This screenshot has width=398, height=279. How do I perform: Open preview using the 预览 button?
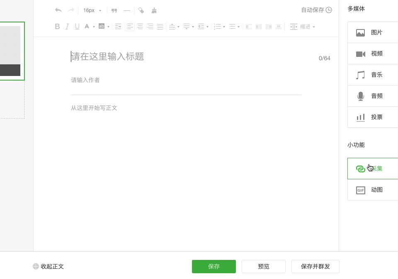tap(264, 267)
